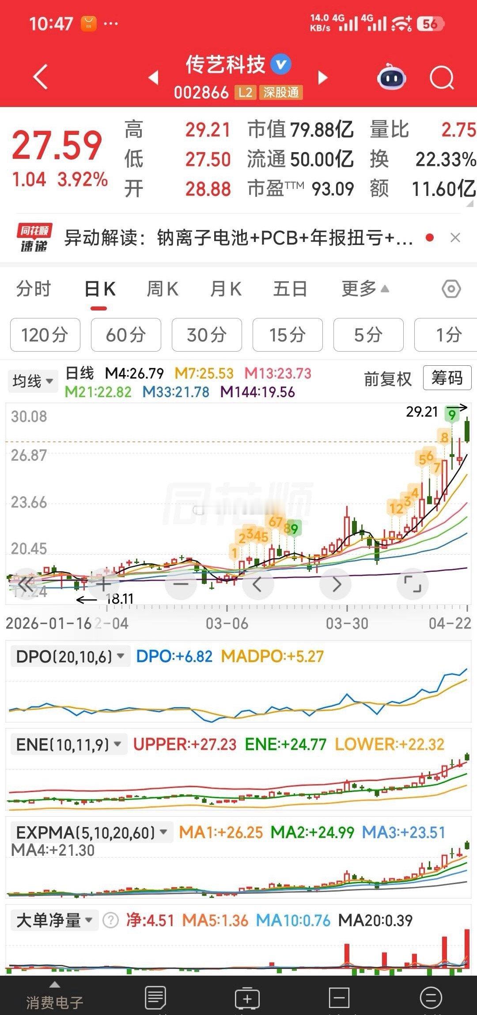477x1015 pixels.
Task: Select the 120分 interval
Action: tap(45, 335)
